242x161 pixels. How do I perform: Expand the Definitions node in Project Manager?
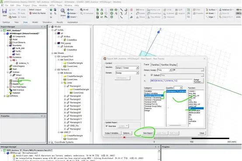(x=5, y=96)
